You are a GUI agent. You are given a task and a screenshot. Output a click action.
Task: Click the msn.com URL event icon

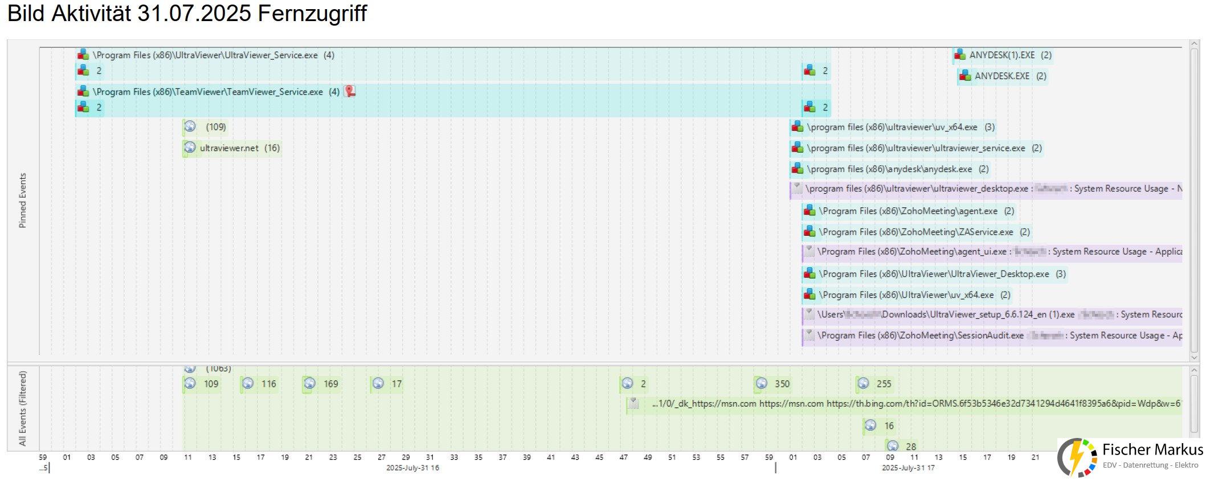tap(634, 403)
